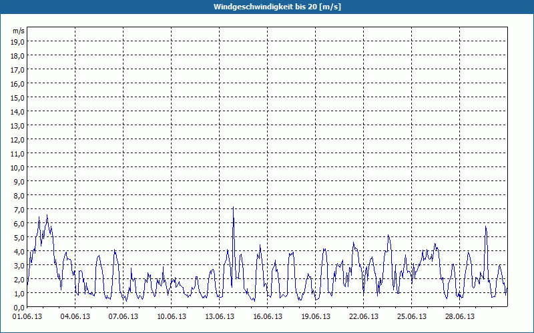Select date label 16.06.13
This screenshot has height=333, width=534.
point(268,317)
